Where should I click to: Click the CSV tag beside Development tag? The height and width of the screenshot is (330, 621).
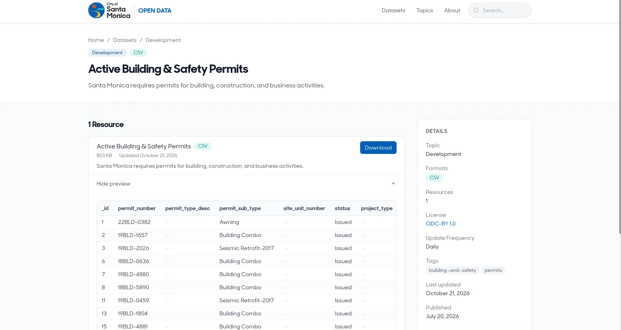click(x=138, y=53)
